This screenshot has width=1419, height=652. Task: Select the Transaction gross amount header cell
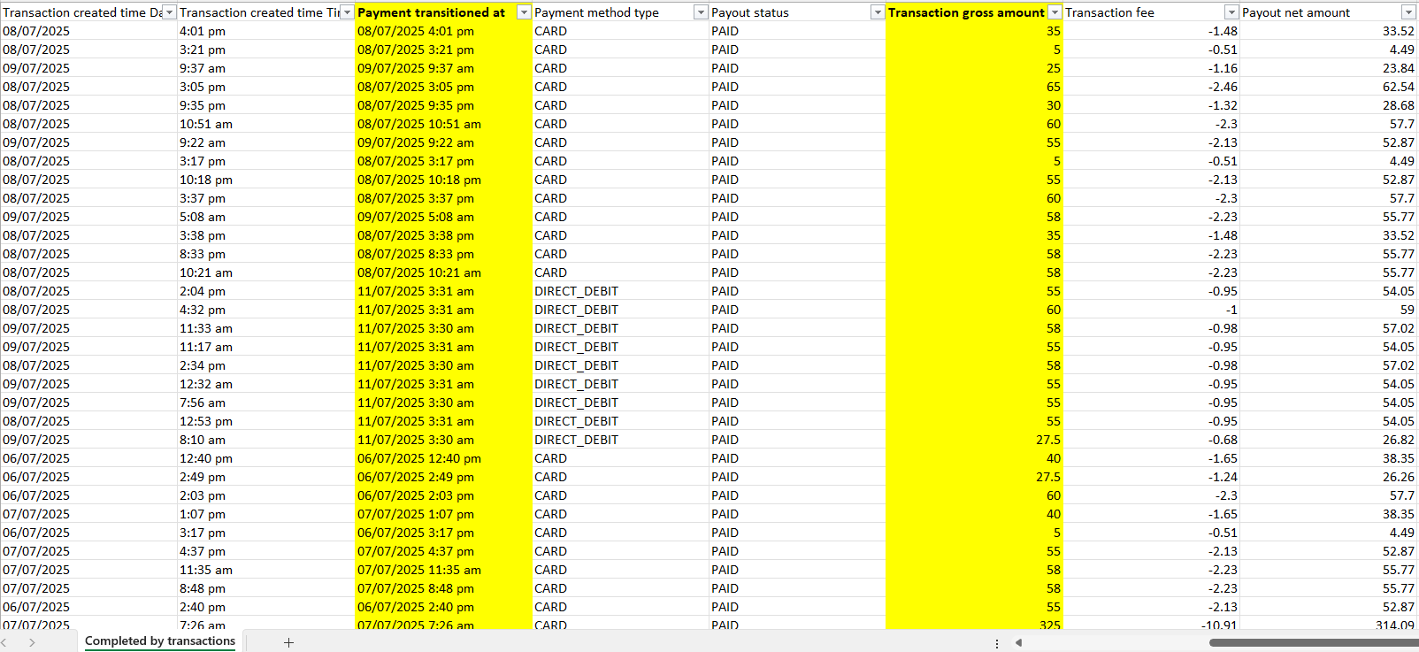click(974, 12)
